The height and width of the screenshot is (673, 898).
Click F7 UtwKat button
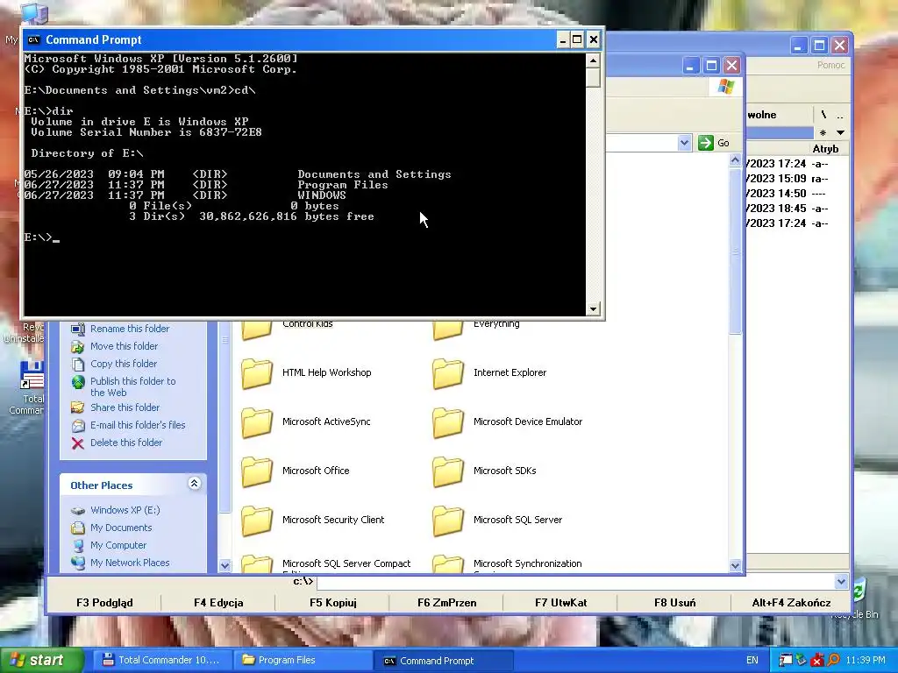pyautogui.click(x=560, y=603)
